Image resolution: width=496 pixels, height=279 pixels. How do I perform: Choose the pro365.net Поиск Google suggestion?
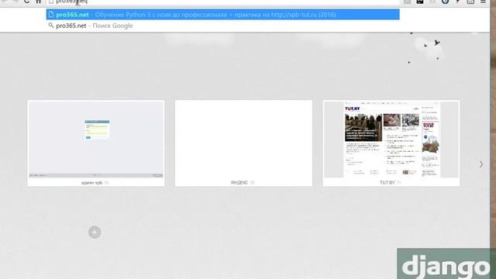(x=222, y=26)
